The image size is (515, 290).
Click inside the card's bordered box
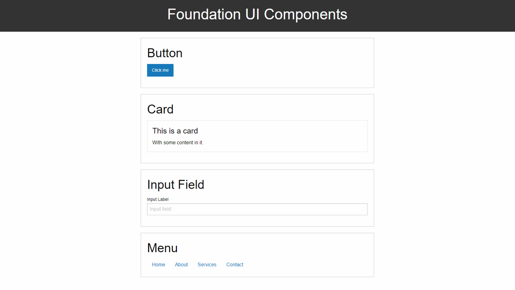pyautogui.click(x=300, y=137)
